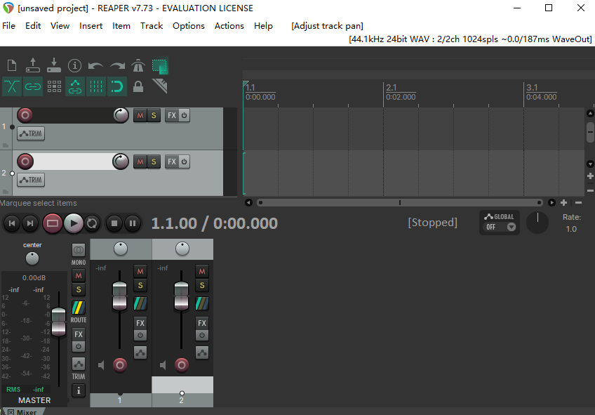Toggle the transport repeat loop button
This screenshot has height=415, width=595.
pyautogui.click(x=92, y=223)
